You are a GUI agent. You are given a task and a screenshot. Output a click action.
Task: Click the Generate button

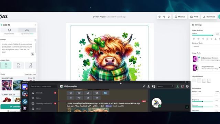click(11, 106)
